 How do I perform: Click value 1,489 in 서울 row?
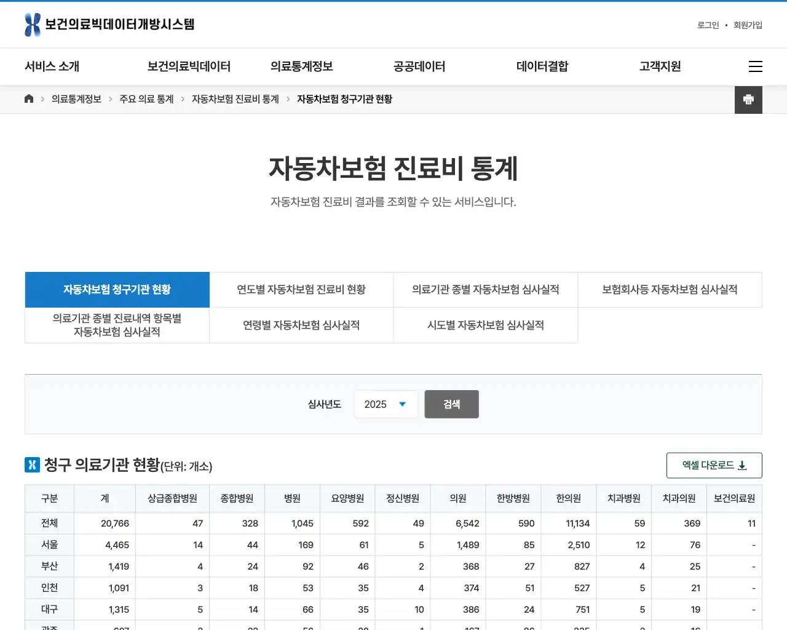468,545
